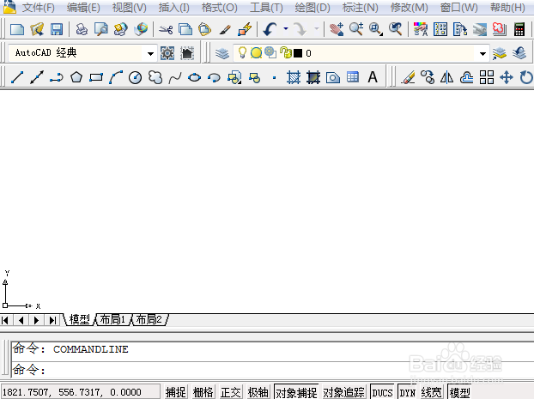Select the Construction Line tool

pyautogui.click(x=37, y=77)
